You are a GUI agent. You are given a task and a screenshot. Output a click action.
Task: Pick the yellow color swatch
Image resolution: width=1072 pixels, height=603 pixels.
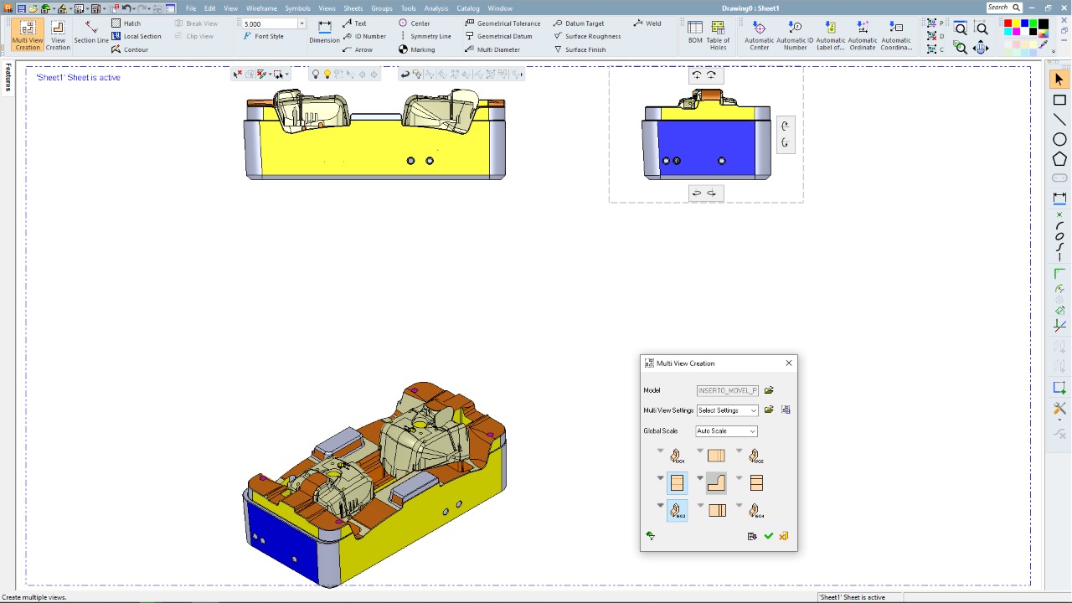(1018, 24)
